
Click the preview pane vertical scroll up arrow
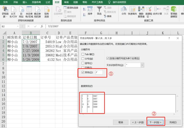pos(177,96)
